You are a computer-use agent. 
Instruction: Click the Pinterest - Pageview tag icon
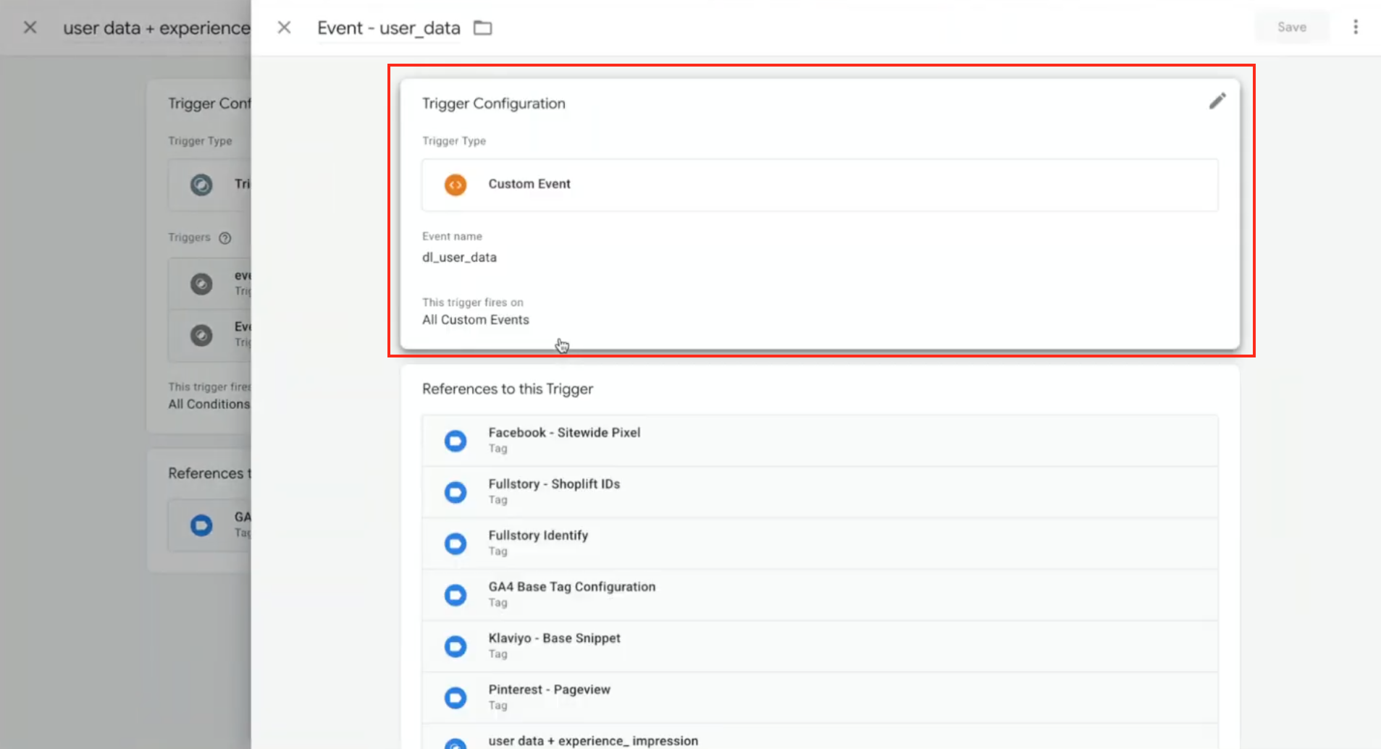[x=456, y=698]
